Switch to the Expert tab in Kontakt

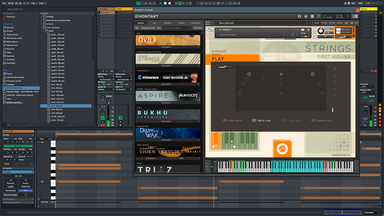[181, 23]
